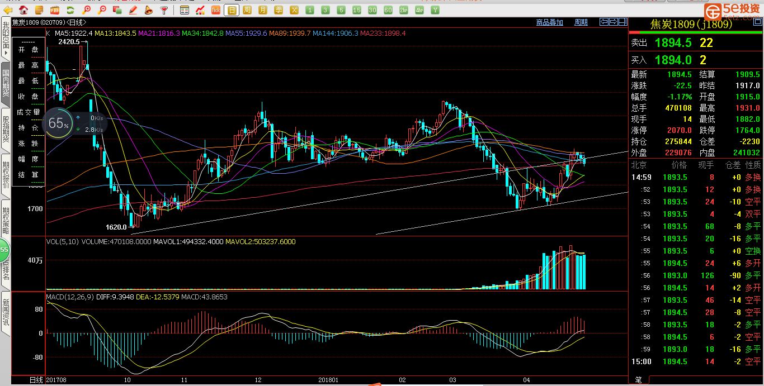Click the 日线 label at chart bottom
This screenshot has width=764, height=386.
(36, 380)
